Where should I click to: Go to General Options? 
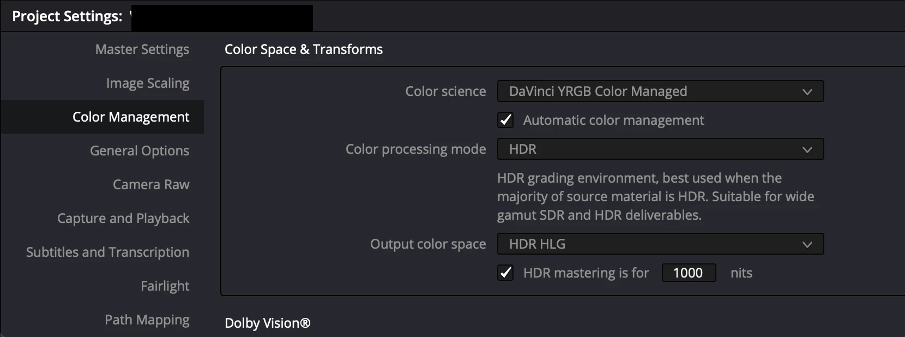tap(140, 151)
